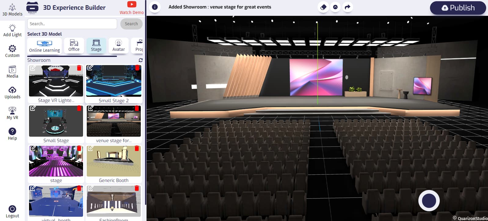Click the up-chevron circle button
The image size is (488, 221).
pyautogui.click(x=335, y=7)
